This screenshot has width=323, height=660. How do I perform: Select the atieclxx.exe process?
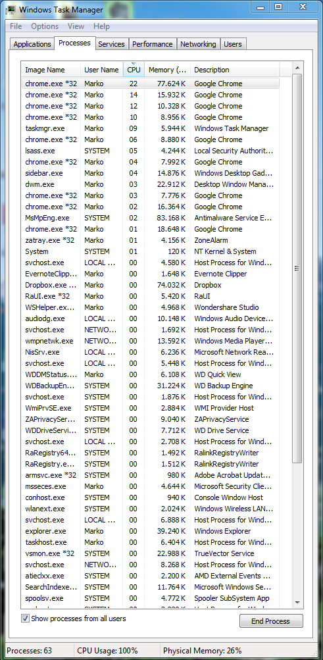[x=150, y=576]
